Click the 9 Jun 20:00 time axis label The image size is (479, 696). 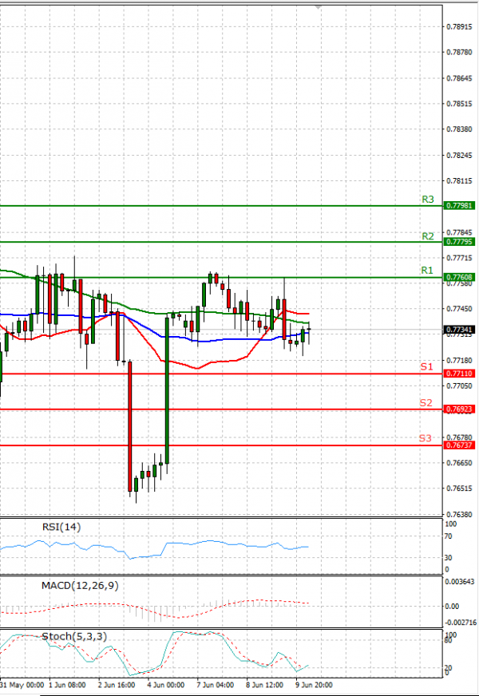(x=314, y=686)
